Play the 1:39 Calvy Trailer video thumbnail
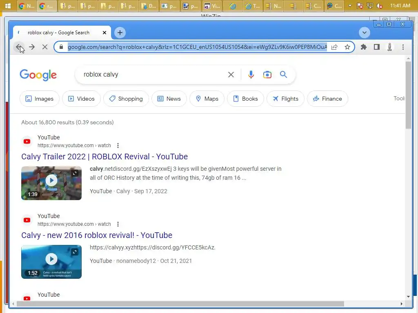This screenshot has width=418, height=313. (x=51, y=183)
